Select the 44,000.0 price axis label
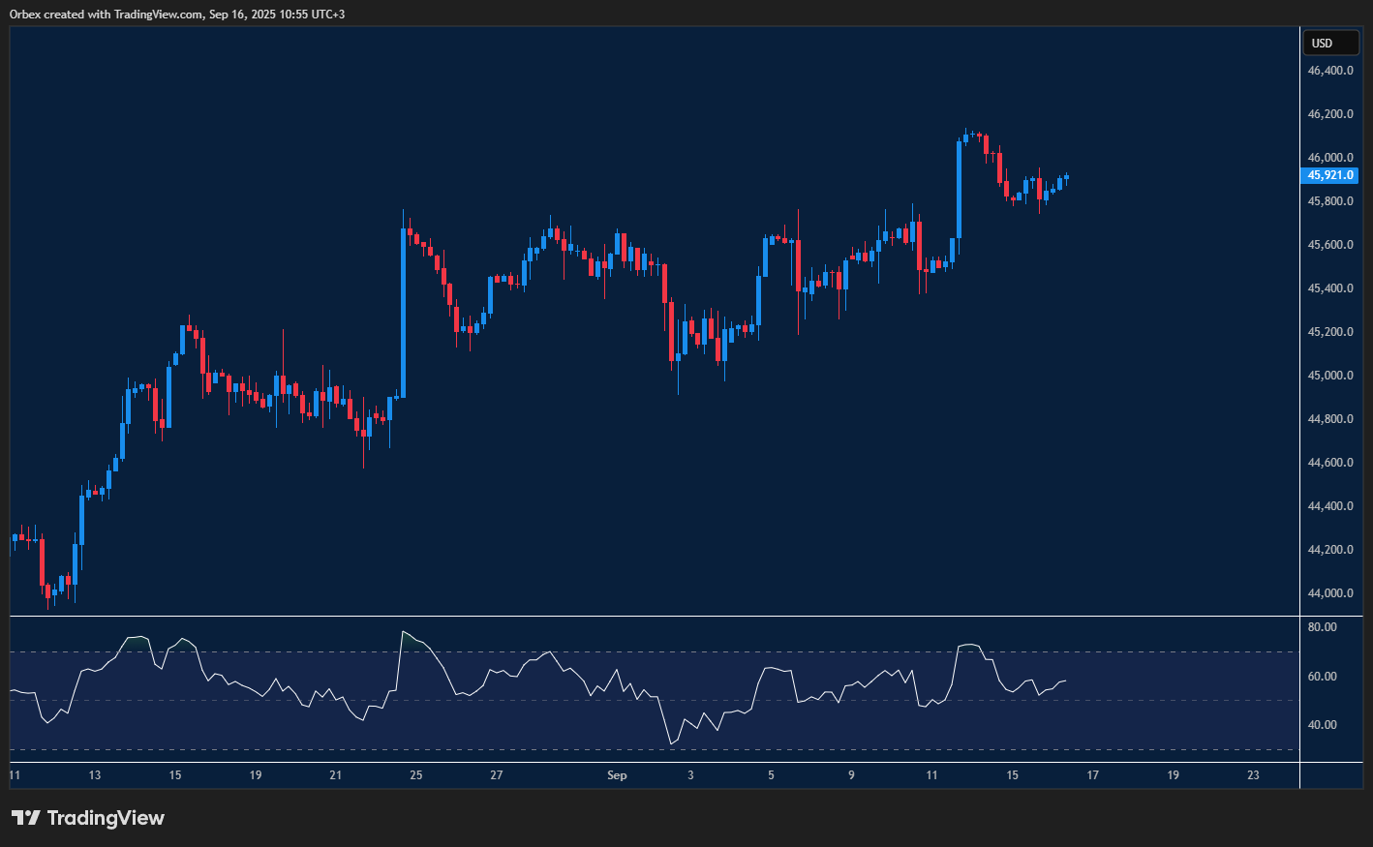 coord(1329,593)
